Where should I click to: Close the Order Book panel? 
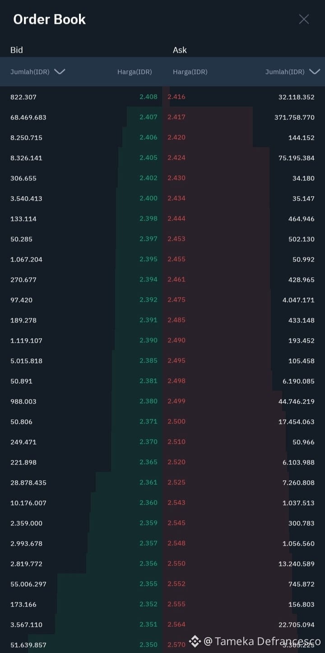click(304, 19)
